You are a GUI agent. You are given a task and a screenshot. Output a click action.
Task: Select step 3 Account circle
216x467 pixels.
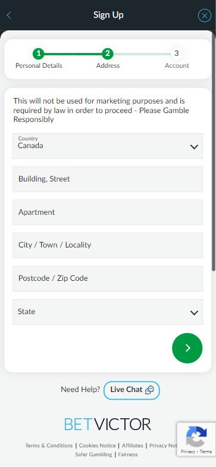[x=176, y=54]
